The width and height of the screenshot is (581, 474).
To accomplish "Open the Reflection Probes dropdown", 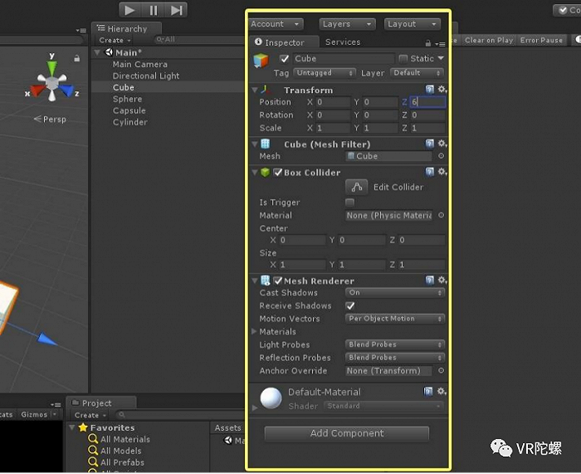I will (395, 358).
